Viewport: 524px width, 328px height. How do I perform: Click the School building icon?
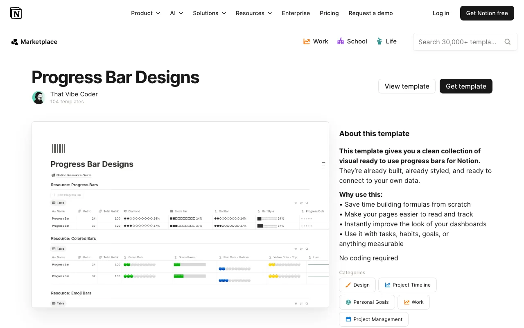(341, 41)
